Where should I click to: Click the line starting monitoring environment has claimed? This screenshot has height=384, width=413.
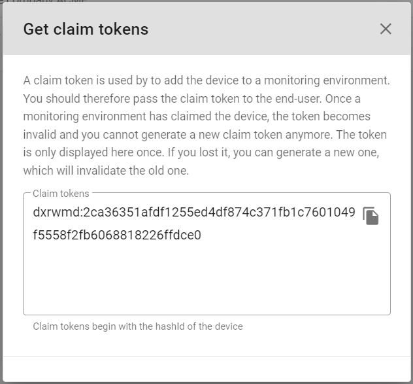point(197,116)
